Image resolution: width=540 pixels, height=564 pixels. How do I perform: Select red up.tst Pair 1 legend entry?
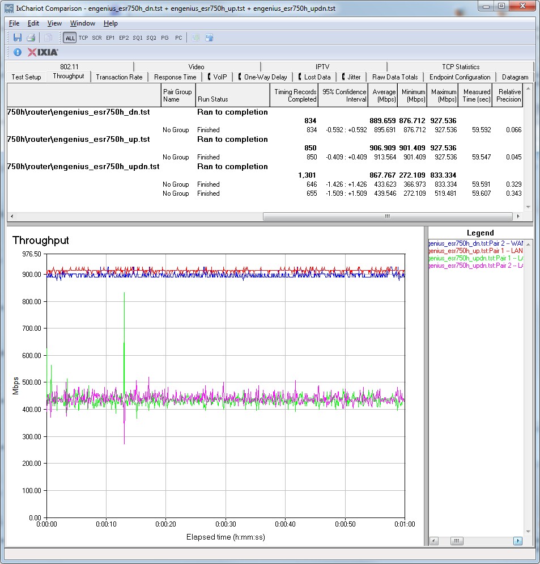point(476,251)
